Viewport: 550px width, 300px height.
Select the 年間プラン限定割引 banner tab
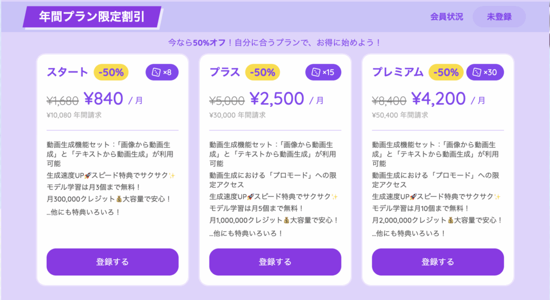tap(92, 17)
